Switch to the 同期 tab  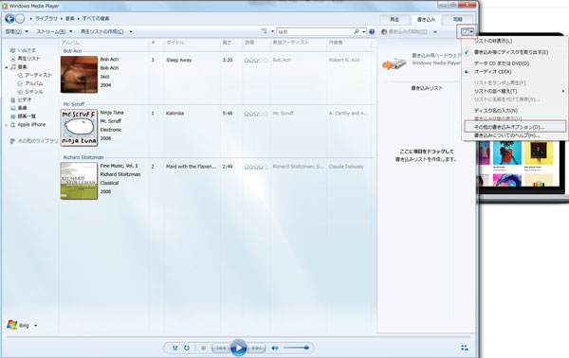tap(458, 20)
